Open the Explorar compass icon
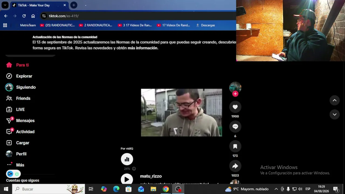The height and width of the screenshot is (194, 345). [x=9, y=76]
